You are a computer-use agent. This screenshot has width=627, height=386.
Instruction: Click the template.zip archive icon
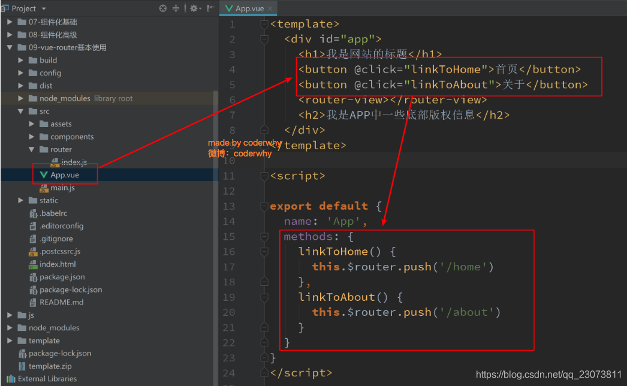click(x=22, y=366)
